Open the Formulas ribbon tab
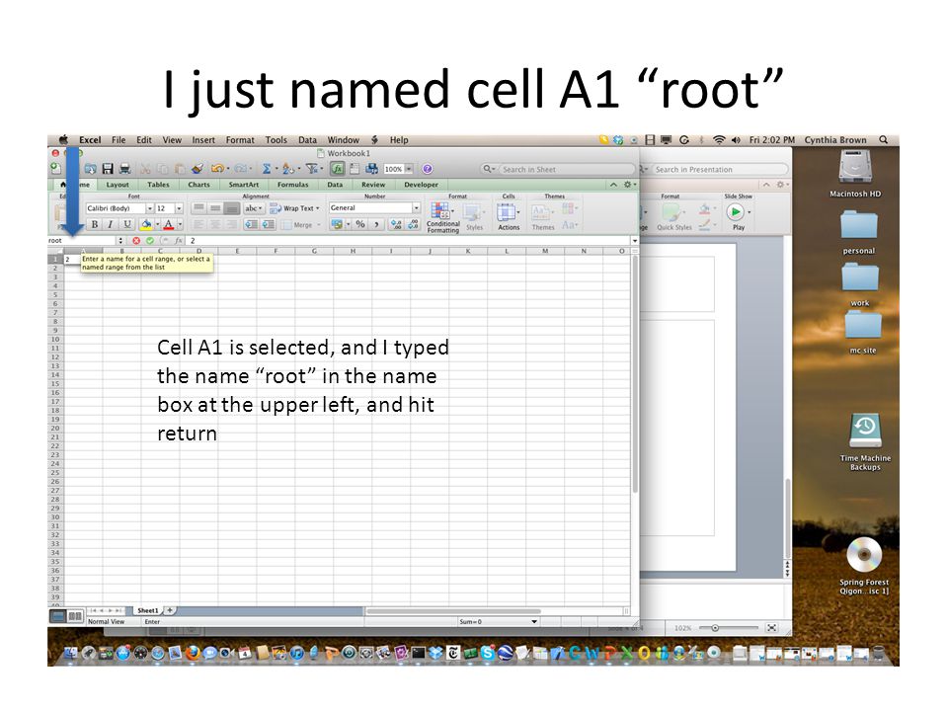The image size is (948, 711). pos(292,185)
